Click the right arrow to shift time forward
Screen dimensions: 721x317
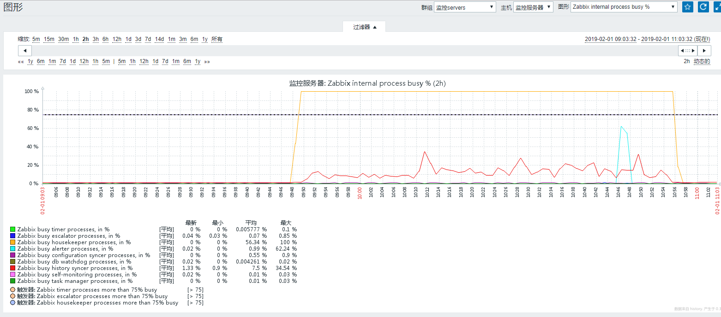click(703, 50)
